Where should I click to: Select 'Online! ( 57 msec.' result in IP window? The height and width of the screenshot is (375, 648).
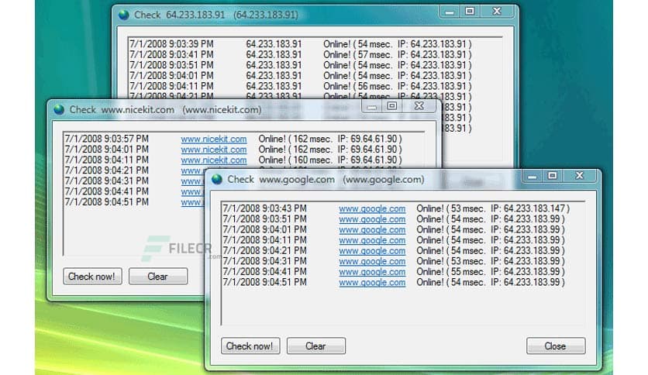358,54
